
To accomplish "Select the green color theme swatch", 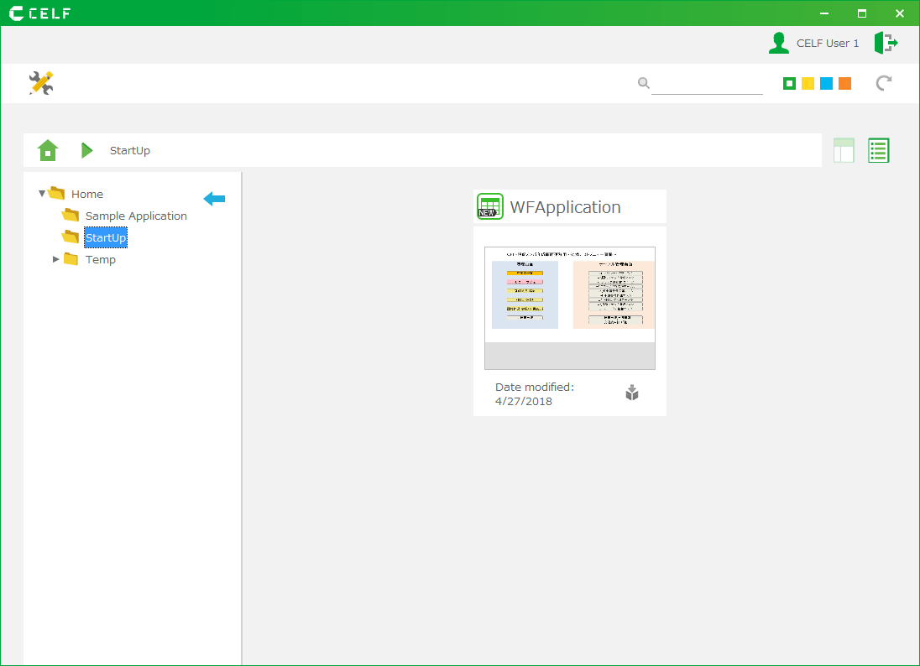I will [x=789, y=83].
